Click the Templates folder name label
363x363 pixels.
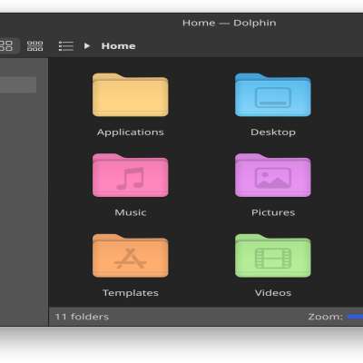coord(131,293)
